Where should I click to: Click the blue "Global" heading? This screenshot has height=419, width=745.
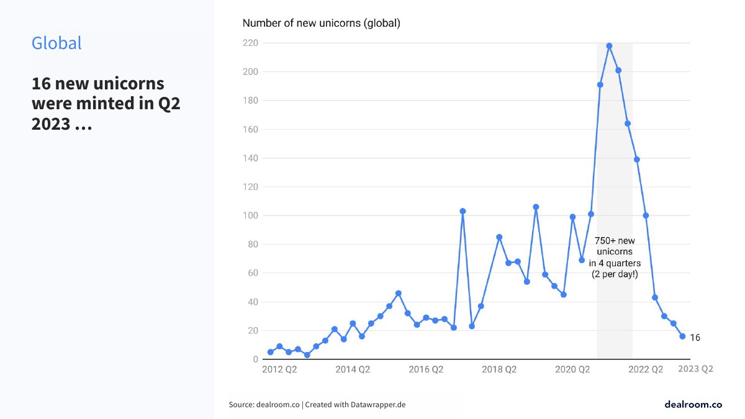click(56, 43)
